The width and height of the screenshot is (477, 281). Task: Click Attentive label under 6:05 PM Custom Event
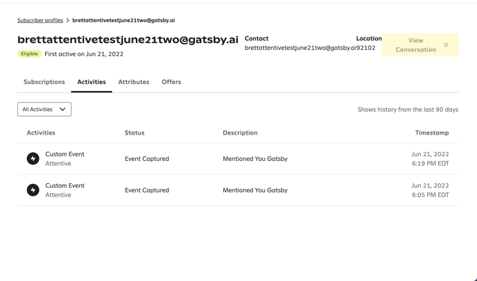point(58,195)
